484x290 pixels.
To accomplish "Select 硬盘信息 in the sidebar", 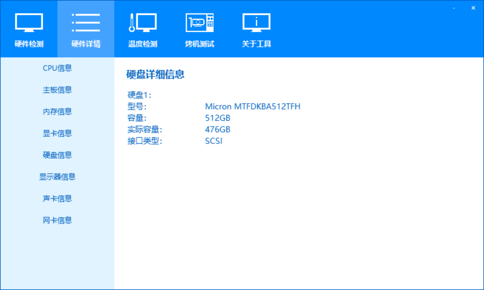I will [x=57, y=155].
